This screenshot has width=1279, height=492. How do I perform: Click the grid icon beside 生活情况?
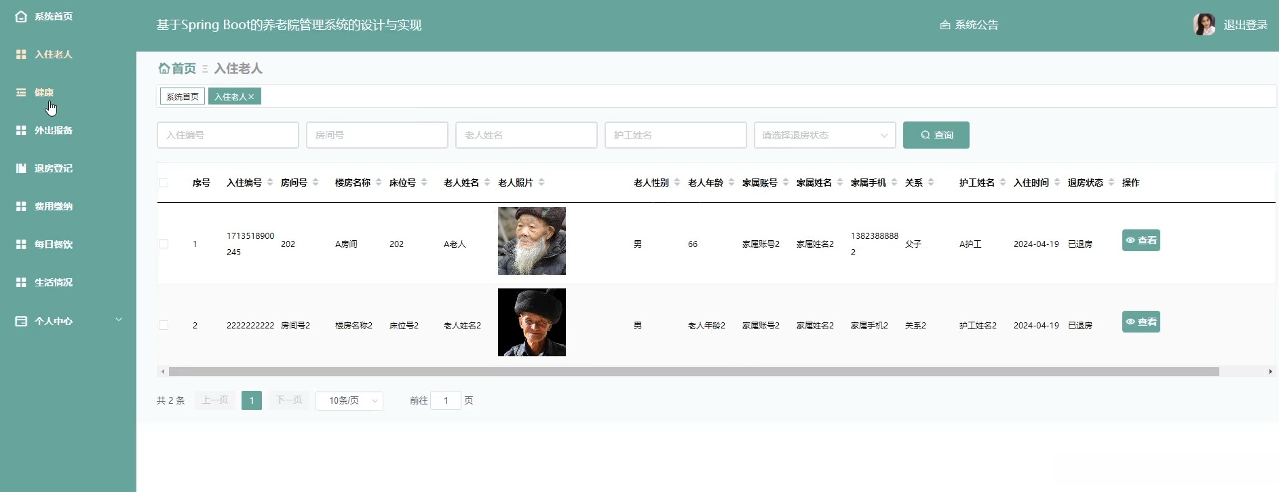click(x=21, y=282)
